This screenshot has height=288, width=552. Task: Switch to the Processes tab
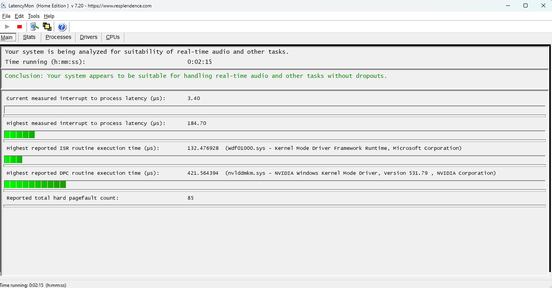pyautogui.click(x=58, y=37)
